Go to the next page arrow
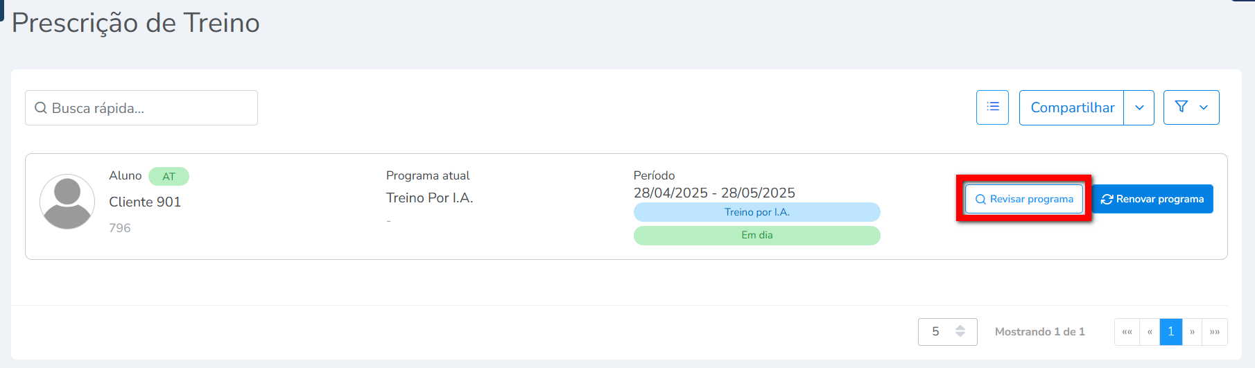 [x=1192, y=332]
